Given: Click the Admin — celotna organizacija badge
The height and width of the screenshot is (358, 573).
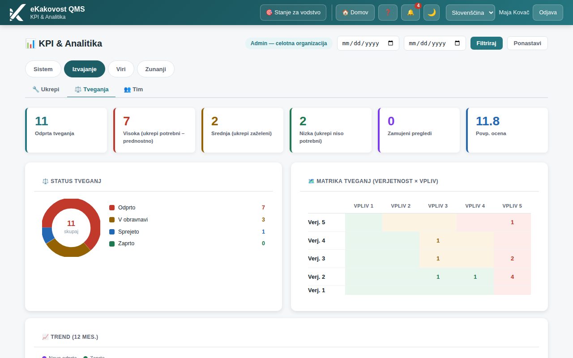Looking at the screenshot, I should 289,43.
